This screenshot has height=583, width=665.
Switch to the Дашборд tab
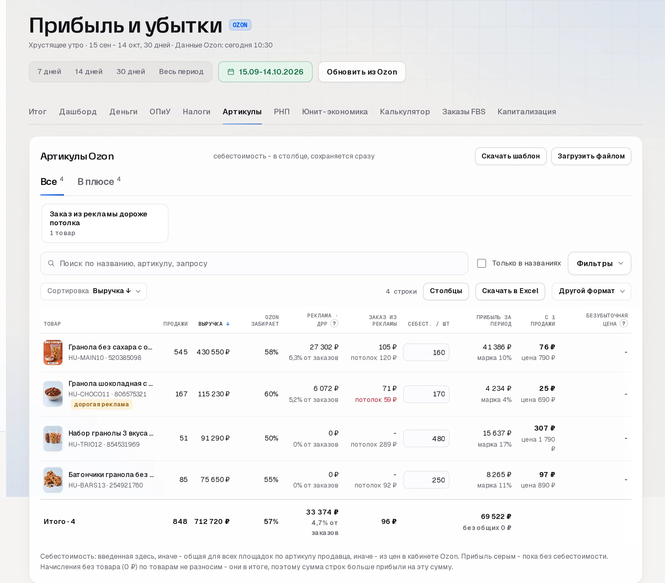coord(78,112)
